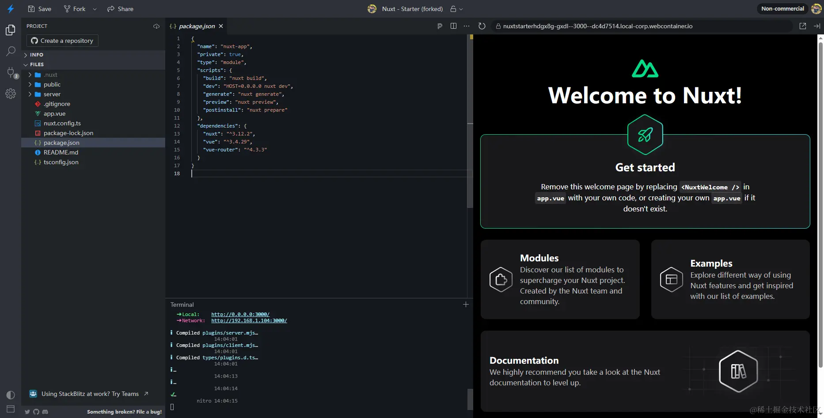The image size is (824, 418).
Task: Open the Network 192.168.1.104:3000 link
Action: [249, 320]
